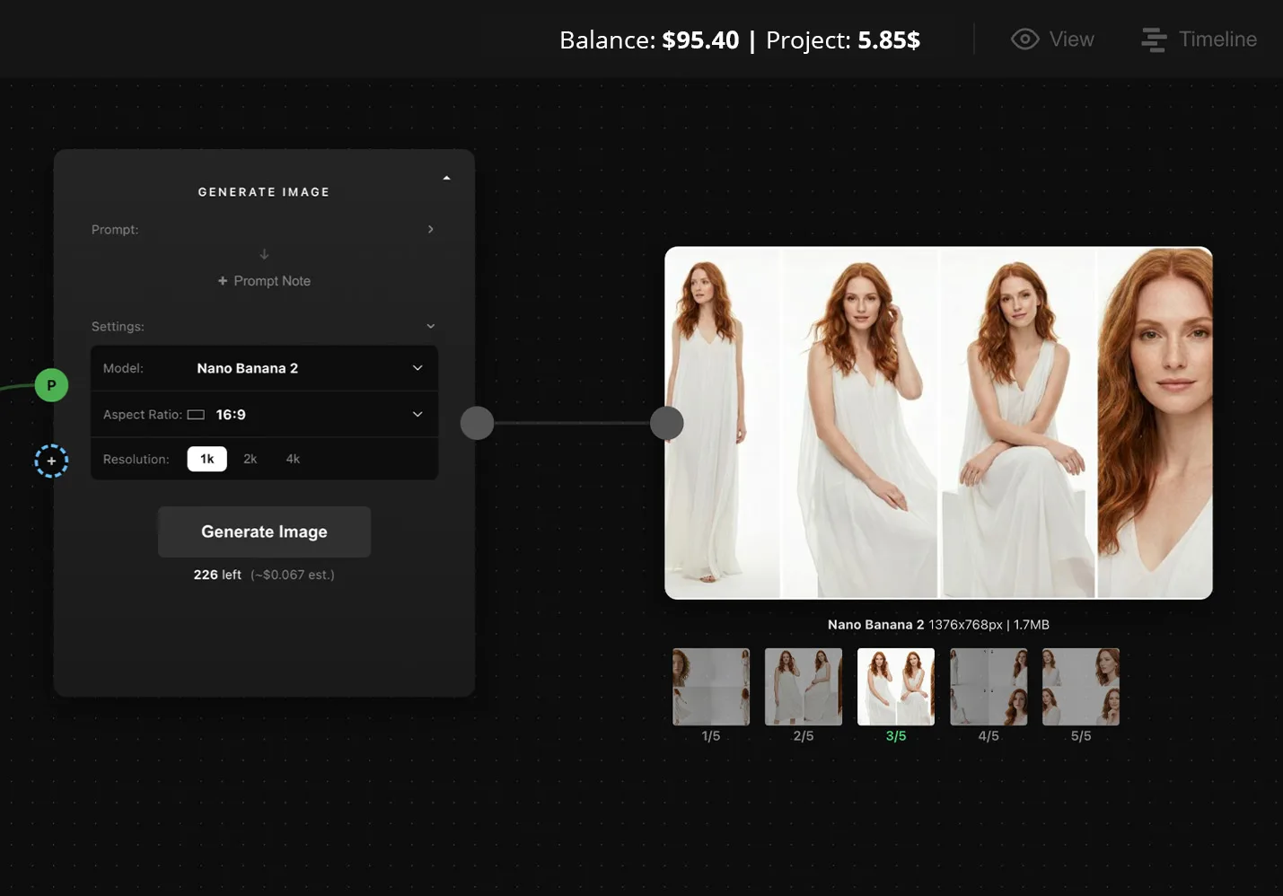This screenshot has height=896, width=1283.
Task: Click the Prompt: label
Action: click(x=115, y=230)
